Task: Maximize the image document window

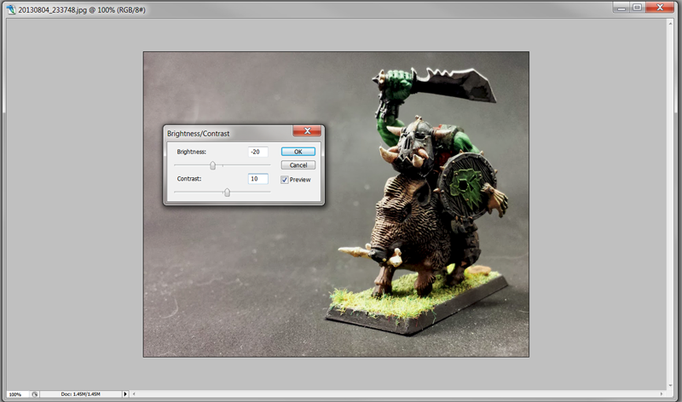Action: point(637,7)
